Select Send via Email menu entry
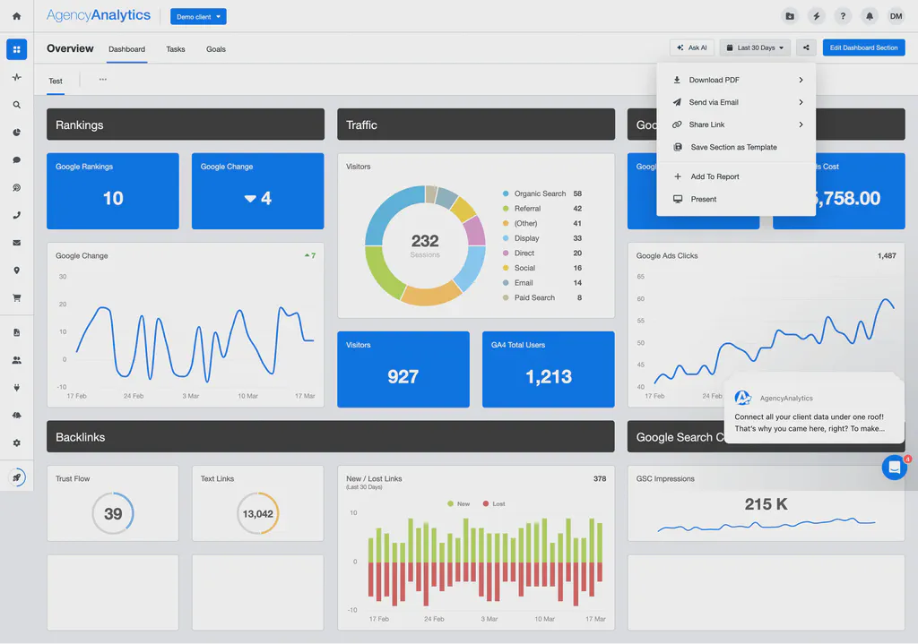The width and height of the screenshot is (918, 644). coord(714,101)
